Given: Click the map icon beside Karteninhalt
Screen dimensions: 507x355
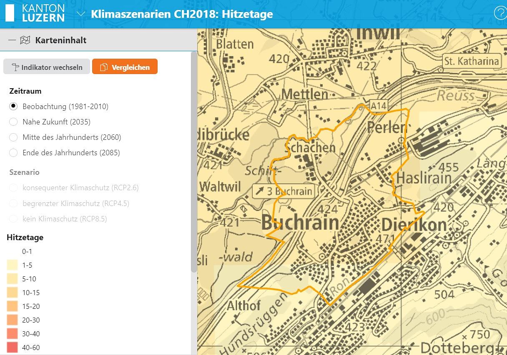Looking at the screenshot, I should click(25, 40).
